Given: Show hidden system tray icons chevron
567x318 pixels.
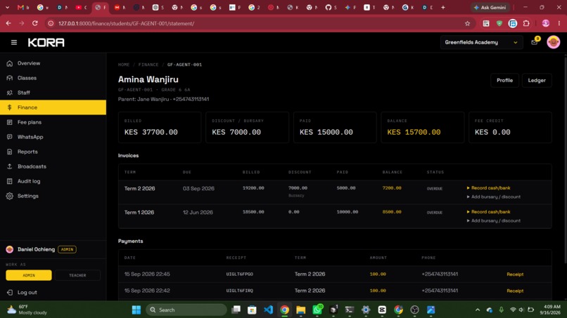Looking at the screenshot, I should coord(478,310).
